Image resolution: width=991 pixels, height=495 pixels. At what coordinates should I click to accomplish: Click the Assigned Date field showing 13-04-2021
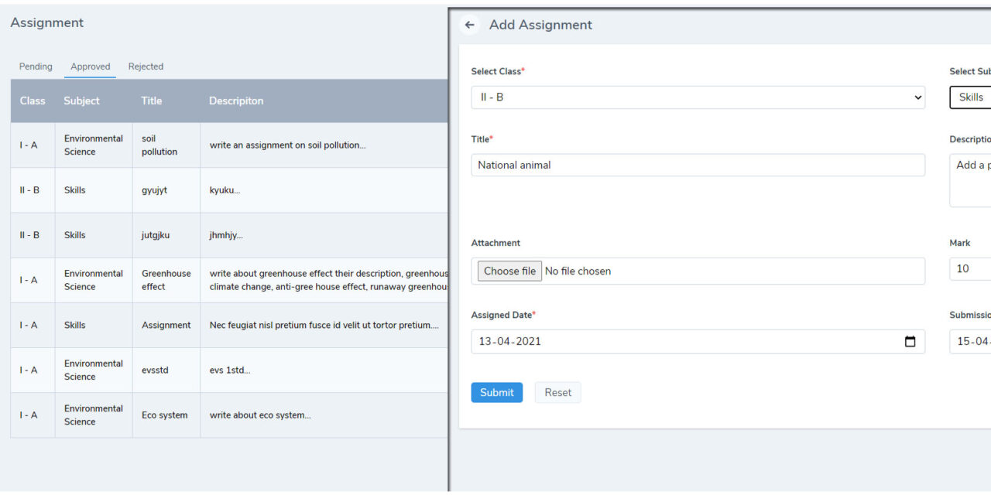681,341
